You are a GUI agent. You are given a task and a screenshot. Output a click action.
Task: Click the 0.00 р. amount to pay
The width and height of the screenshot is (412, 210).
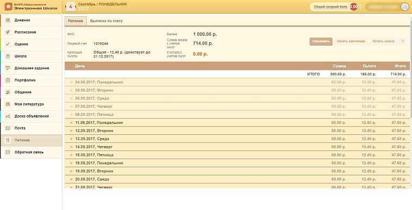tap(200, 54)
